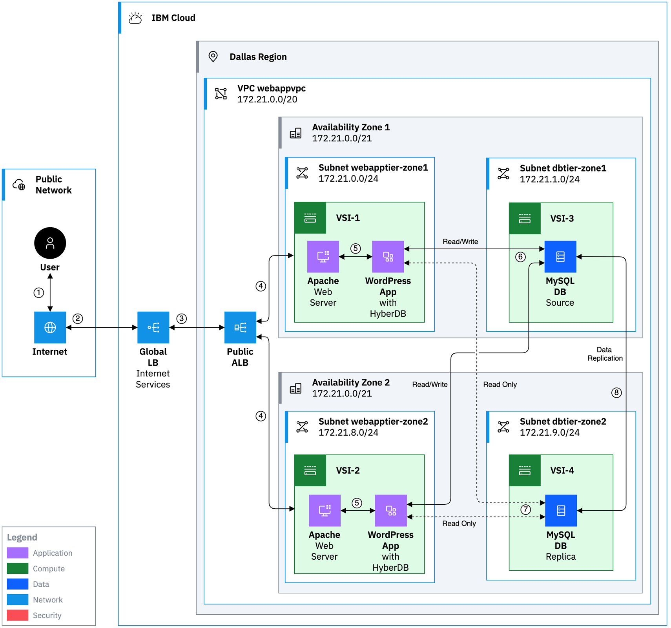Click the light blue Network legend swatch
This screenshot has width=671, height=628.
pos(18,600)
